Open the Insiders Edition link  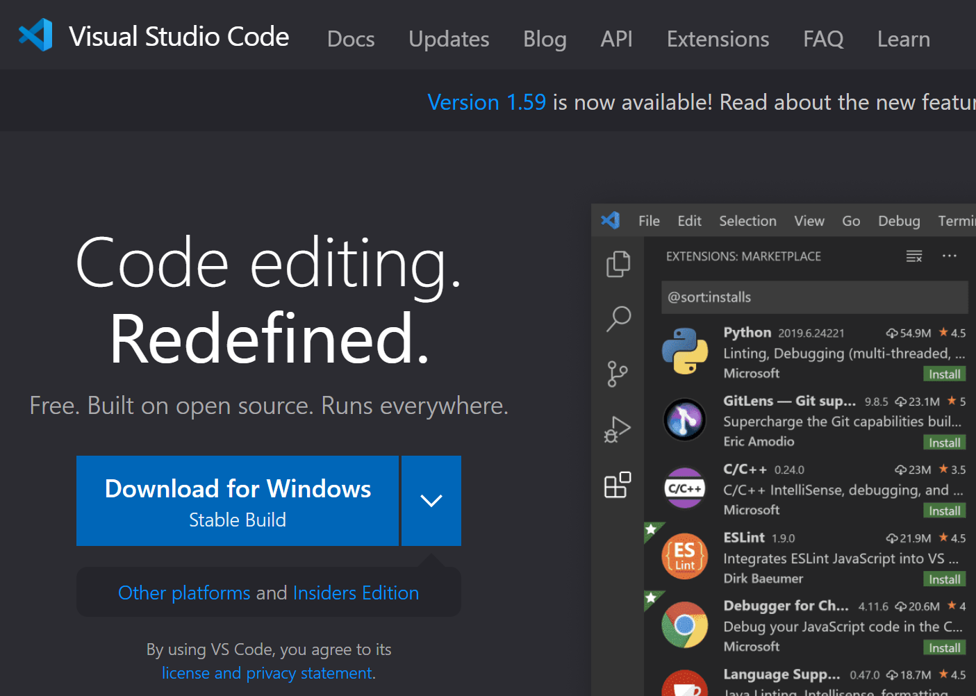point(356,593)
